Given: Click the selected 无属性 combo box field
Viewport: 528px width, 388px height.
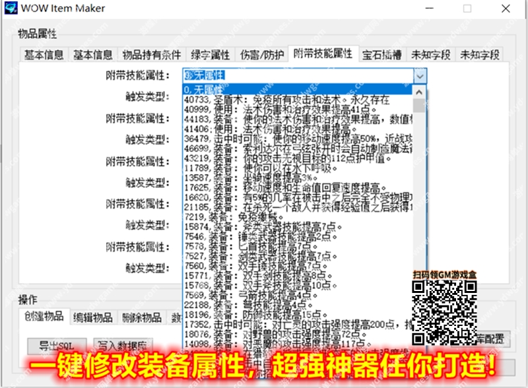Looking at the screenshot, I should pyautogui.click(x=298, y=76).
